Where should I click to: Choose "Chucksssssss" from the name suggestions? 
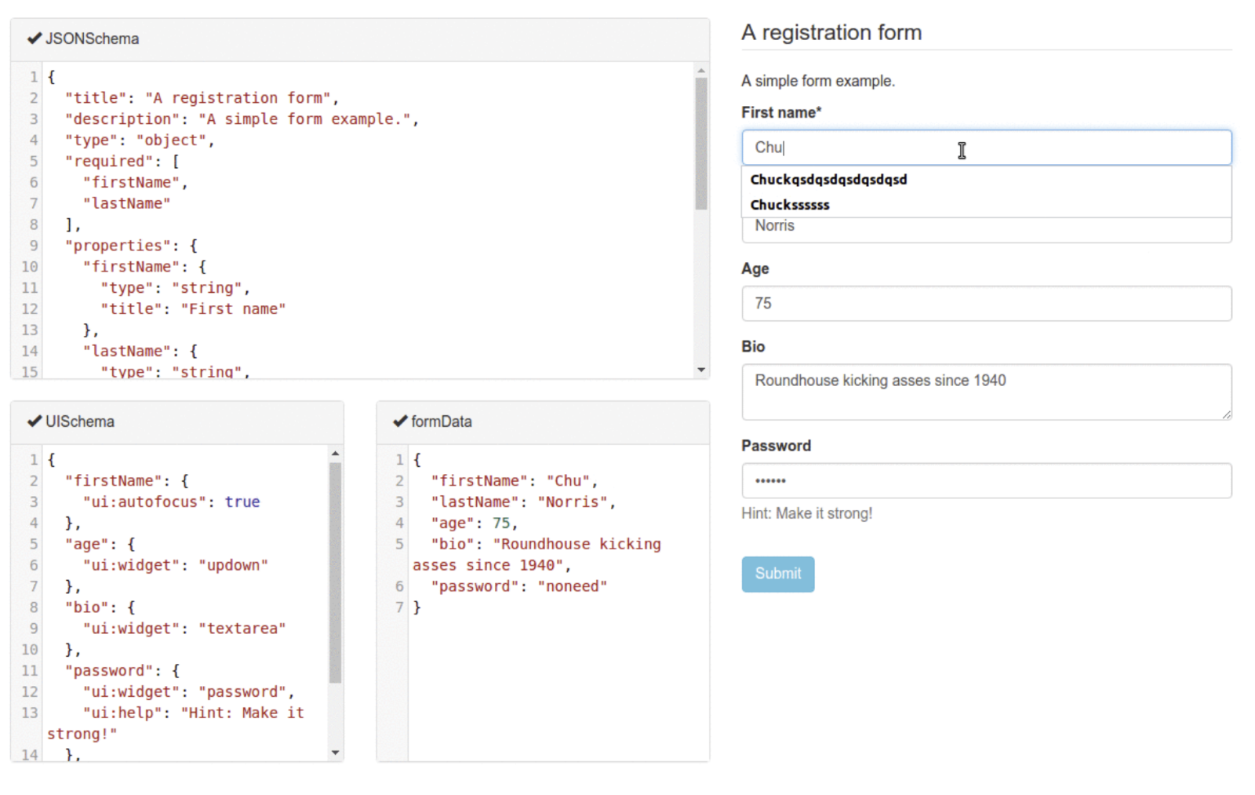tap(790, 205)
